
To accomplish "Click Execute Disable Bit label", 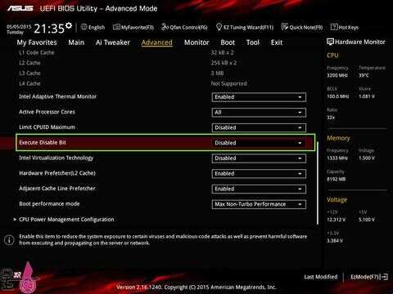I will click(x=43, y=142).
